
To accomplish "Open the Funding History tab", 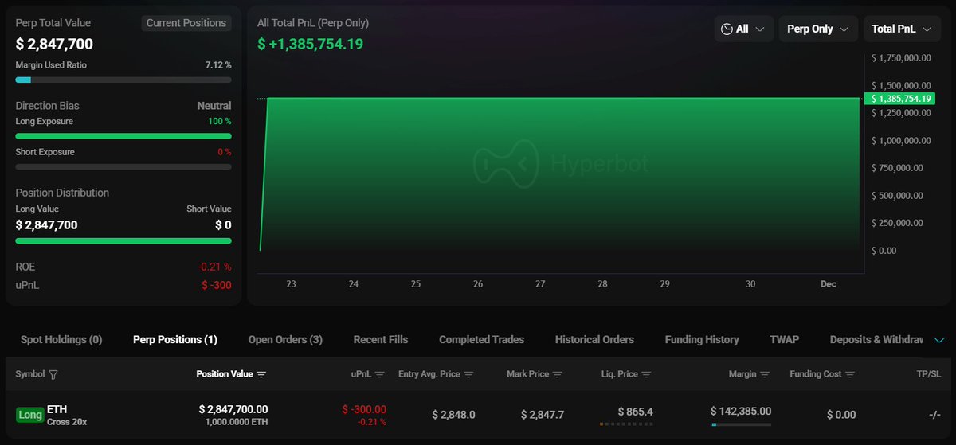I will click(x=702, y=340).
